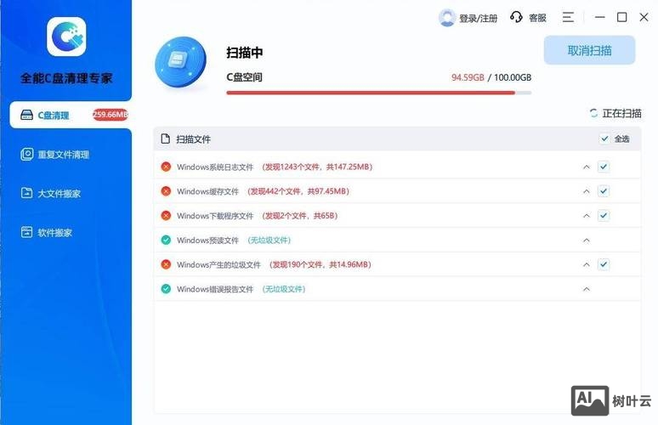Click the 扫描文件 document icon

point(166,139)
